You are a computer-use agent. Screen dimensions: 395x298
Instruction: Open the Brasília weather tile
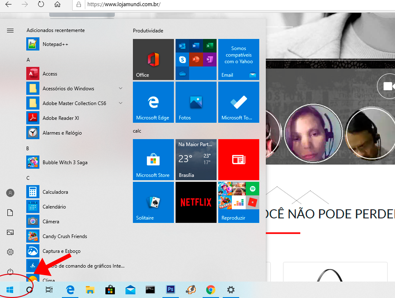(x=196, y=160)
